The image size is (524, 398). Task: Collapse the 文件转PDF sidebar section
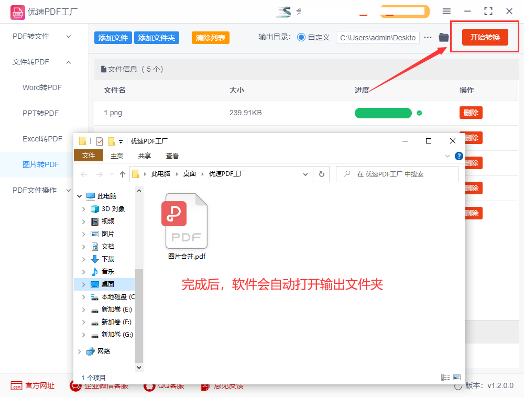[x=69, y=62]
